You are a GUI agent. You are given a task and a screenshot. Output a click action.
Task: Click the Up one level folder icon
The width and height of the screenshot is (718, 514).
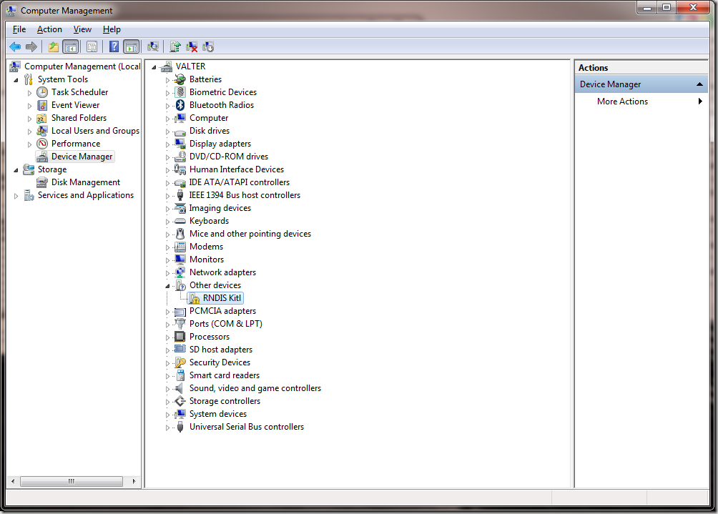tap(54, 46)
